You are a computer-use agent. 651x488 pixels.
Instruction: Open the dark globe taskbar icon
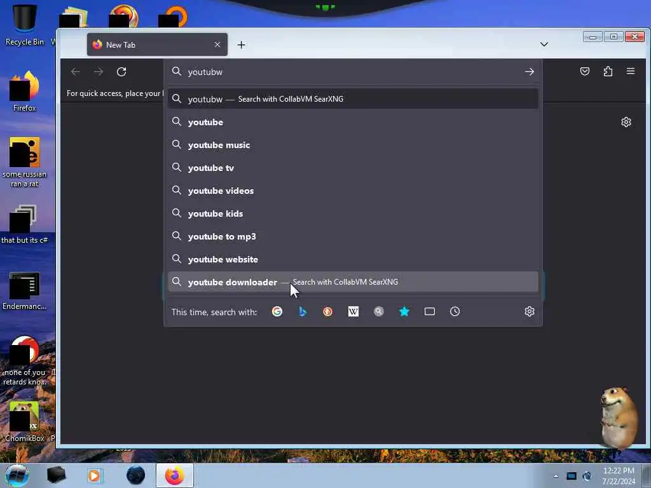(136, 475)
